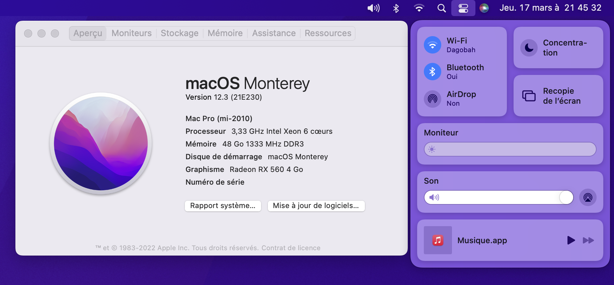
Task: Skip forward in Musique.app
Action: [588, 240]
